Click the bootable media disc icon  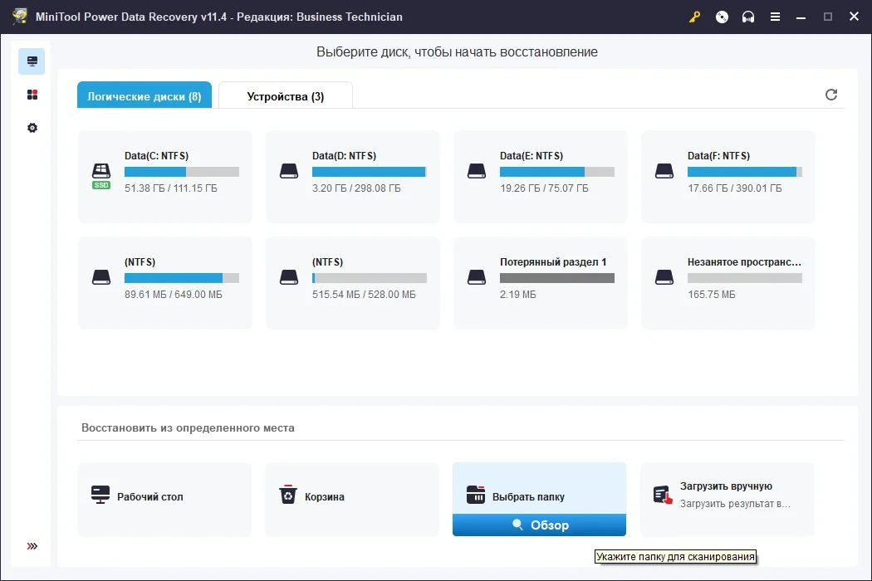coord(722,17)
